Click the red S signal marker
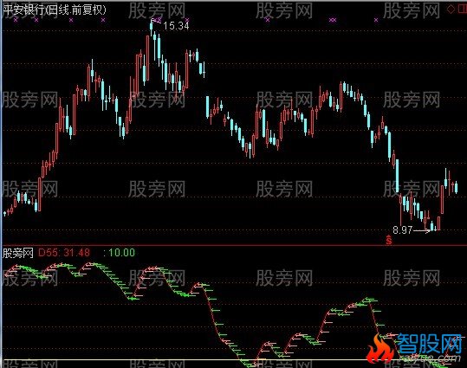The height and width of the screenshot is (368, 467). click(389, 240)
